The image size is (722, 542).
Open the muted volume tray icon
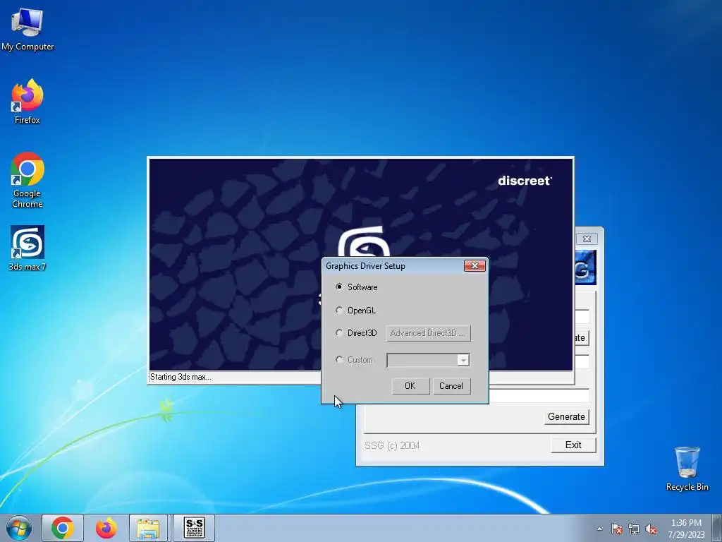651,529
